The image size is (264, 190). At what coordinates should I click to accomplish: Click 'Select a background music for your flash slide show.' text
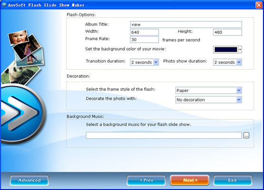pyautogui.click(x=138, y=125)
